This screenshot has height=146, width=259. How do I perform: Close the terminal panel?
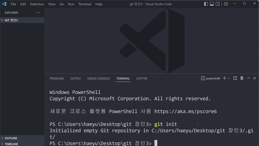(x=255, y=78)
